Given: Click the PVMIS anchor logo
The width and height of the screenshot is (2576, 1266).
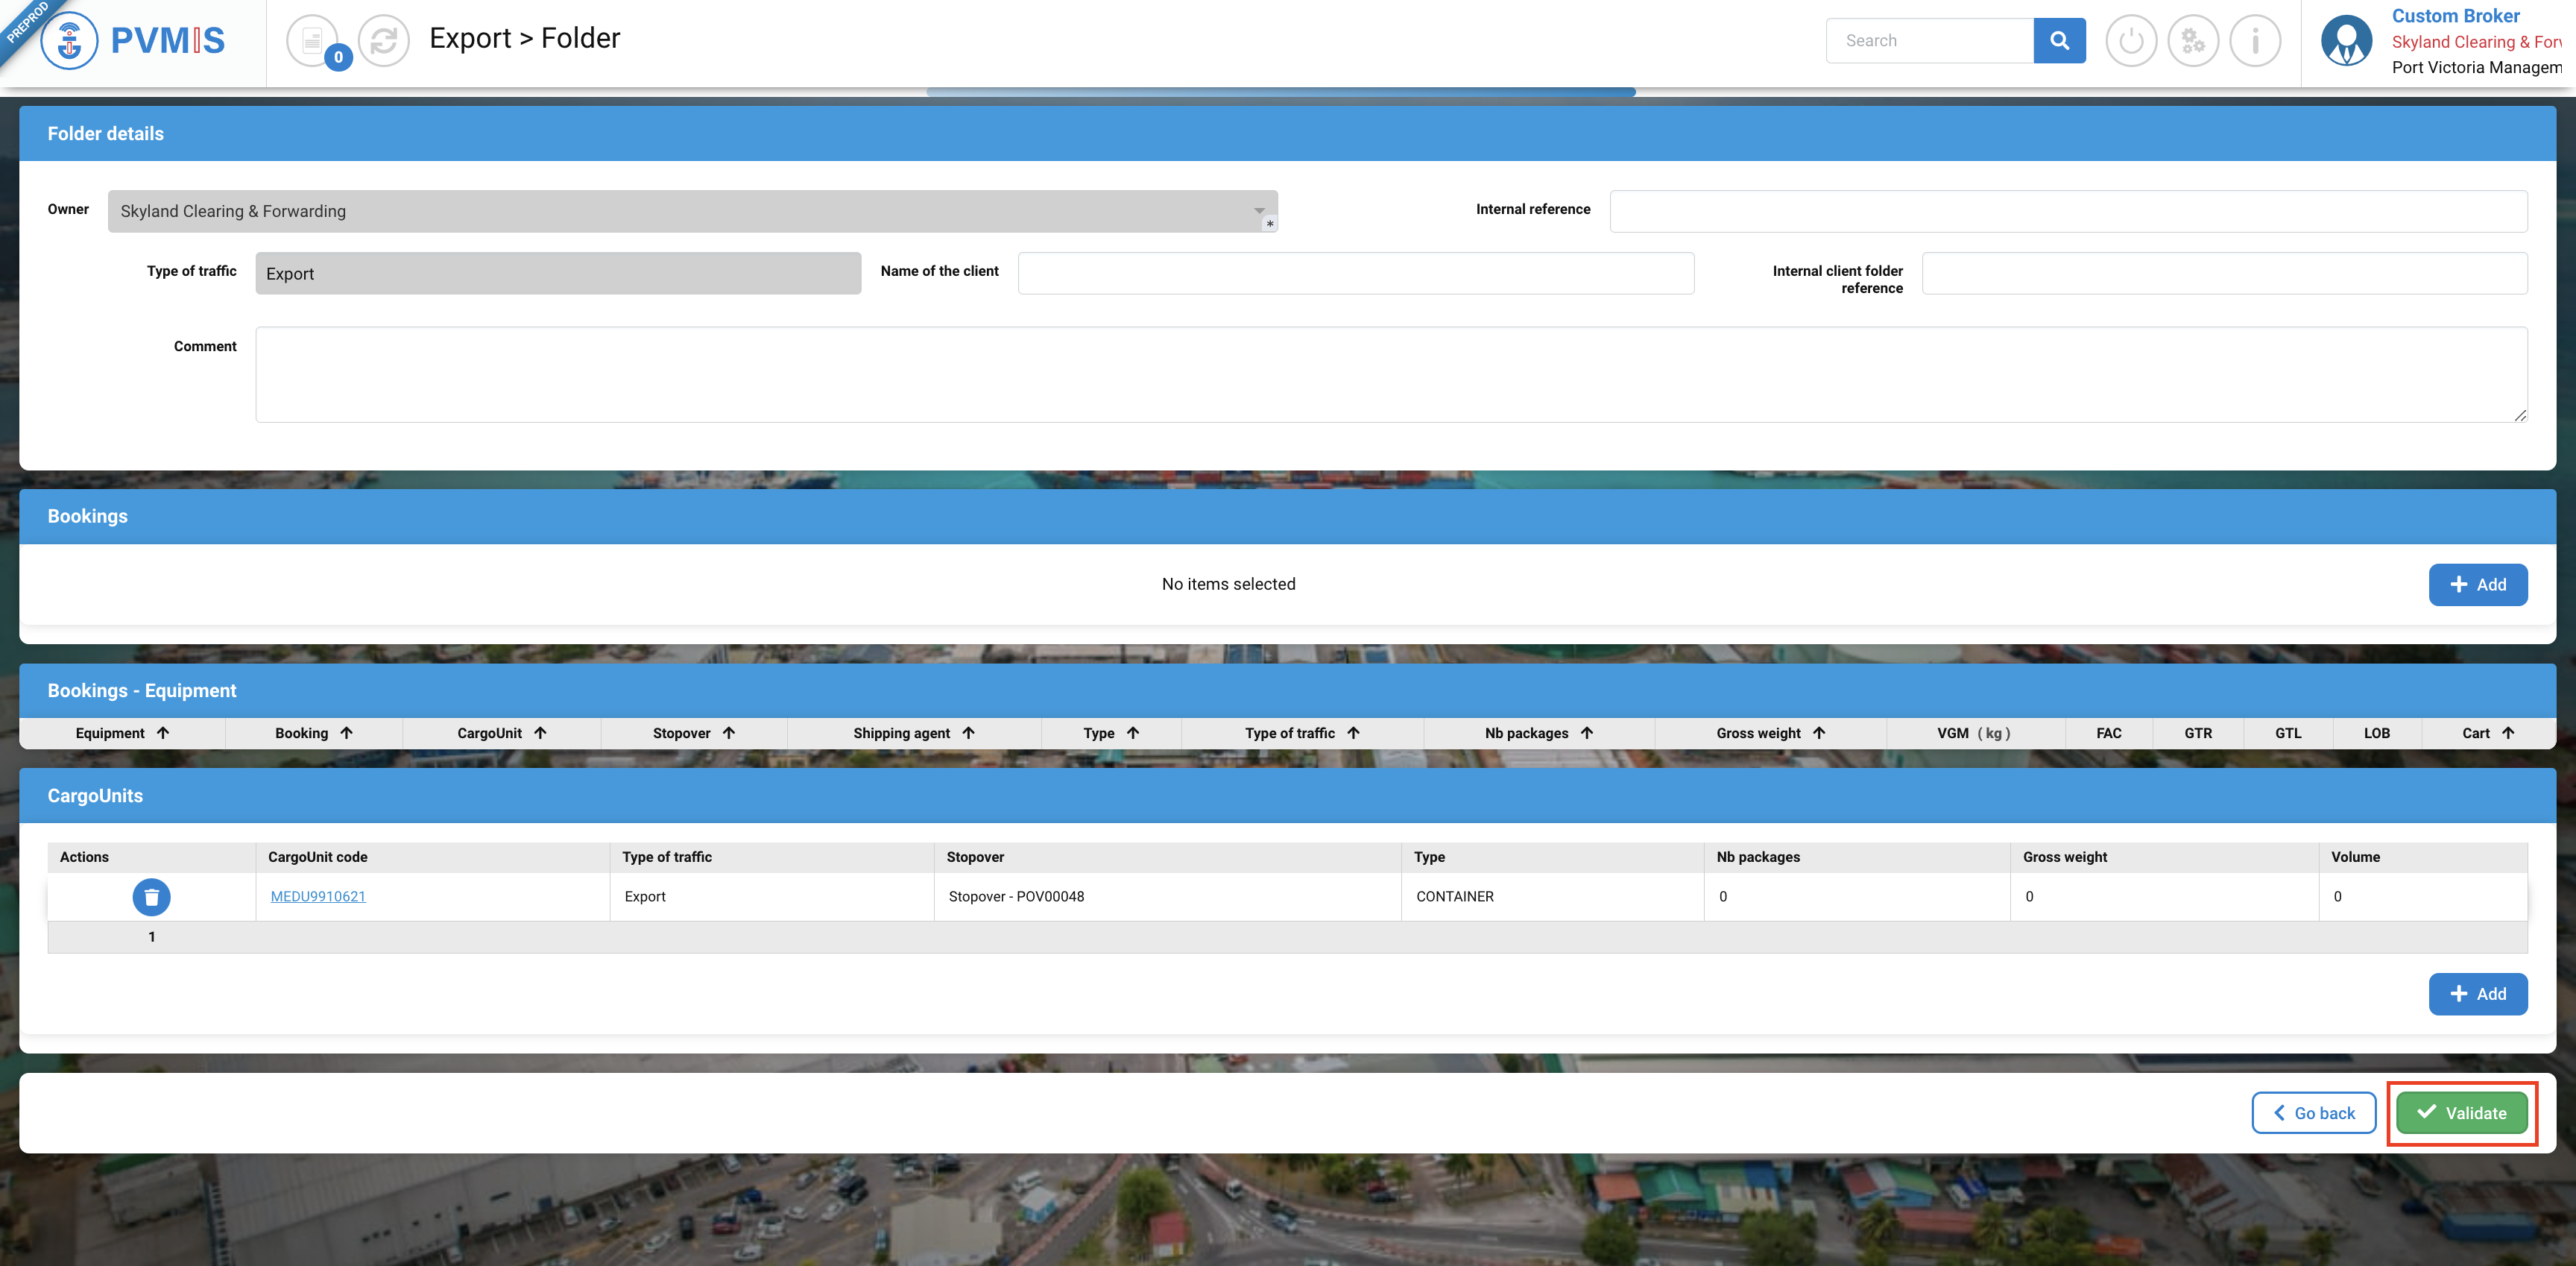Looking at the screenshot, I should tap(69, 41).
